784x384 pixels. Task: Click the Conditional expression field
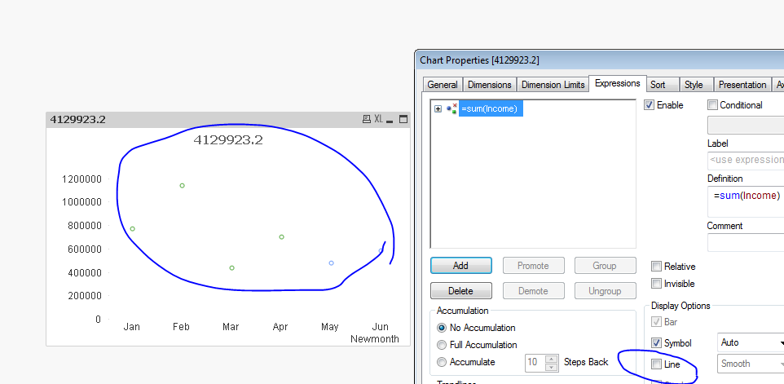pos(746,125)
